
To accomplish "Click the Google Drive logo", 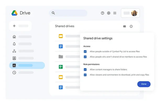I will point(14,13).
